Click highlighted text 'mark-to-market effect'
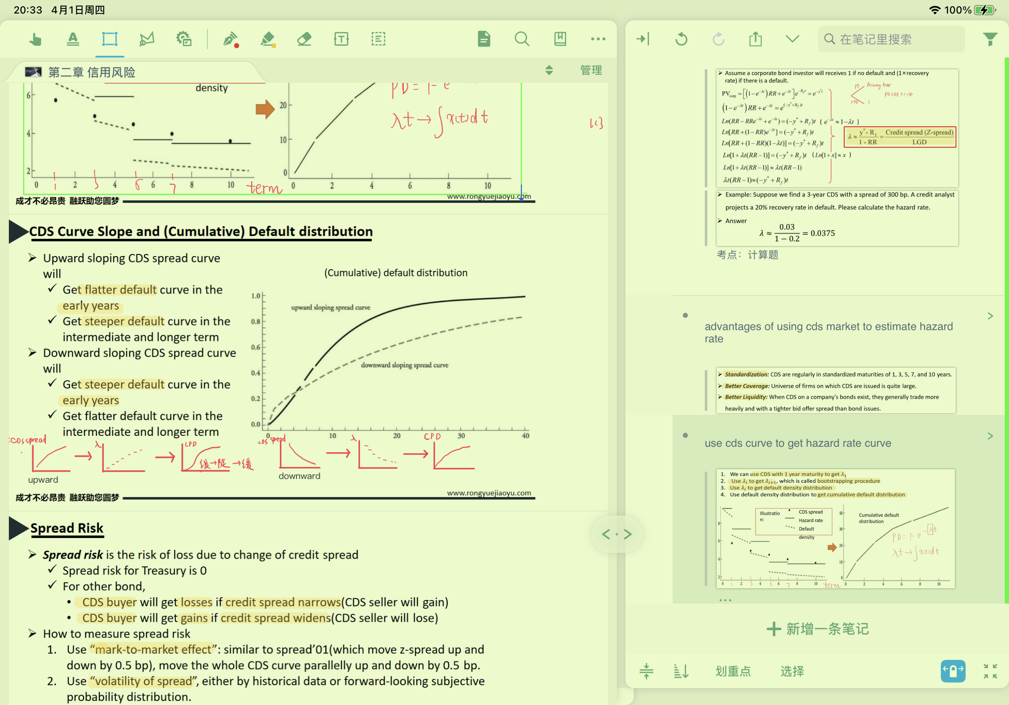This screenshot has height=705, width=1009. (153, 650)
